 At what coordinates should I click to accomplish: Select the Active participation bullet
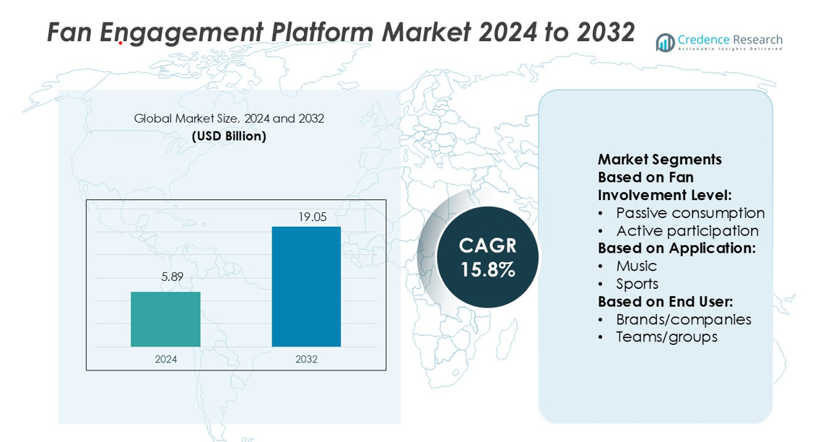pyautogui.click(x=687, y=231)
